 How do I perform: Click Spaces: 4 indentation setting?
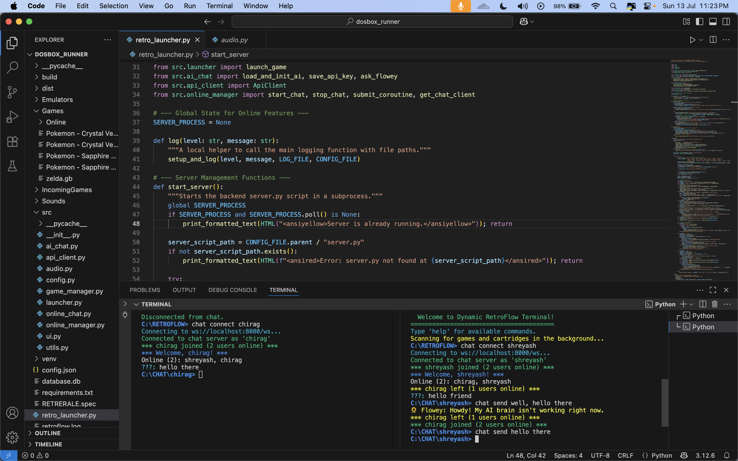568,455
